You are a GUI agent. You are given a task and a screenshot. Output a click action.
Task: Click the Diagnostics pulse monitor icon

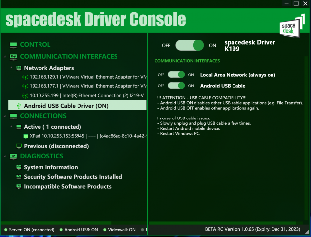pos(13,156)
